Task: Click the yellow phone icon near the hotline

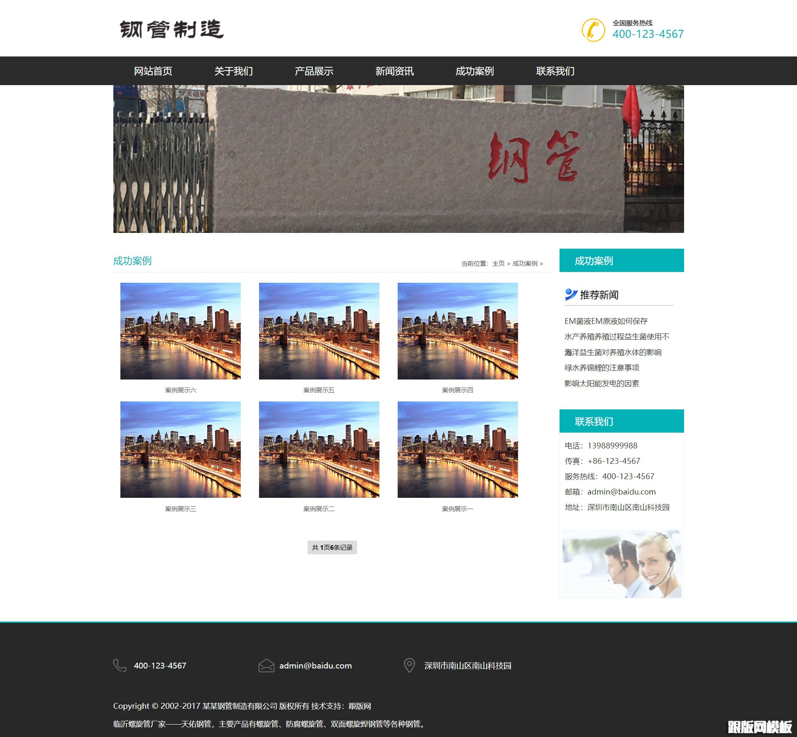Action: click(594, 29)
